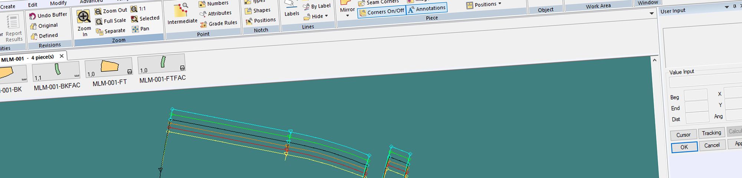
Task: Toggle Intermediate points display
Action: [182, 14]
